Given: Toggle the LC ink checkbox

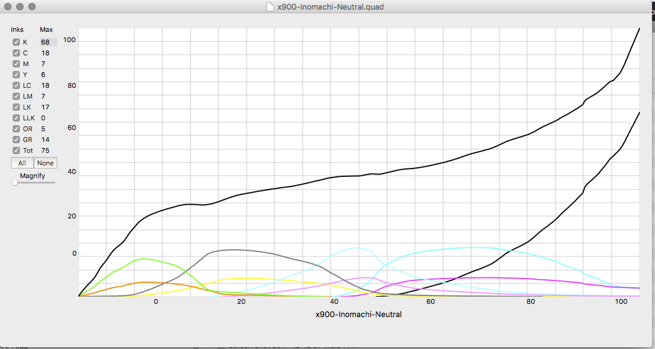Looking at the screenshot, I should (x=16, y=85).
